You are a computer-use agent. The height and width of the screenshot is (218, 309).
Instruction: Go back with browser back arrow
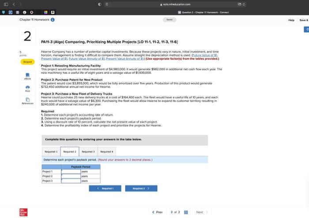coord(14,4)
